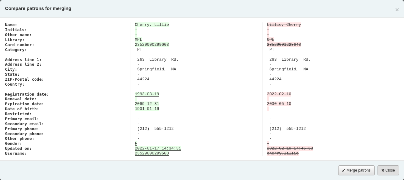This screenshot has width=404, height=180.
Task: Pick registration date 2022-02-10
Action: pyautogui.click(x=279, y=94)
